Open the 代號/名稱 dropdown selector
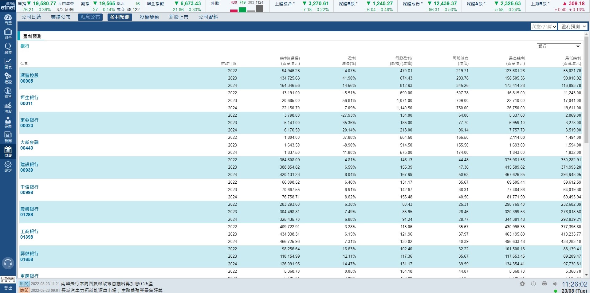The height and width of the screenshot is (293, 590). [x=544, y=27]
